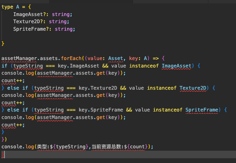Click the 'type' keyword on the first line

click(7, 7)
